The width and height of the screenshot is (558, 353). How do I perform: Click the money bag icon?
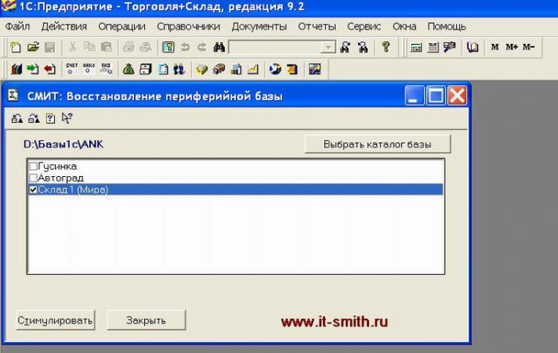(128, 69)
